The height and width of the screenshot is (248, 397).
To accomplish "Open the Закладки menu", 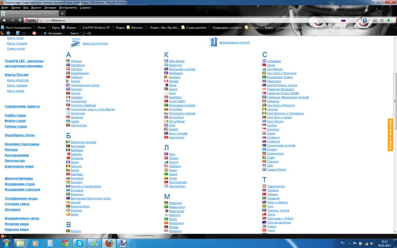I will tap(50, 8).
